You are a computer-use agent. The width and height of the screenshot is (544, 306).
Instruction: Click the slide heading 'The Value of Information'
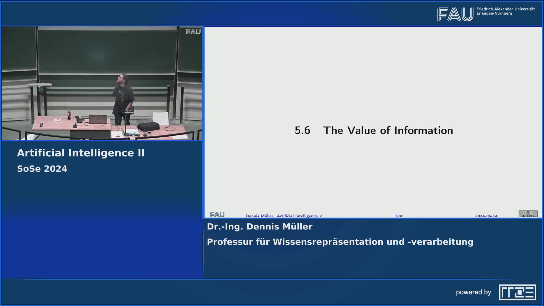(388, 130)
